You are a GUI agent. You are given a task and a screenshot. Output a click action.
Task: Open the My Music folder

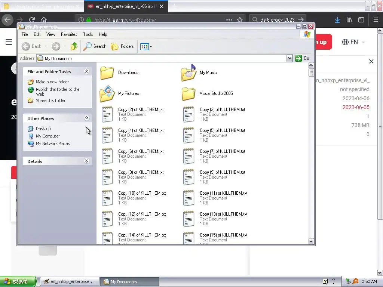[x=189, y=73]
